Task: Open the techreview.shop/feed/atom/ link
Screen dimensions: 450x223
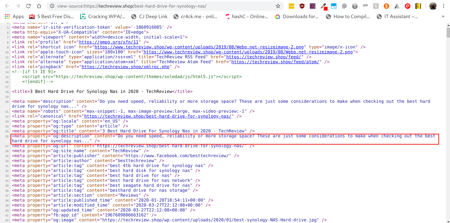Action: pyautogui.click(x=275, y=62)
